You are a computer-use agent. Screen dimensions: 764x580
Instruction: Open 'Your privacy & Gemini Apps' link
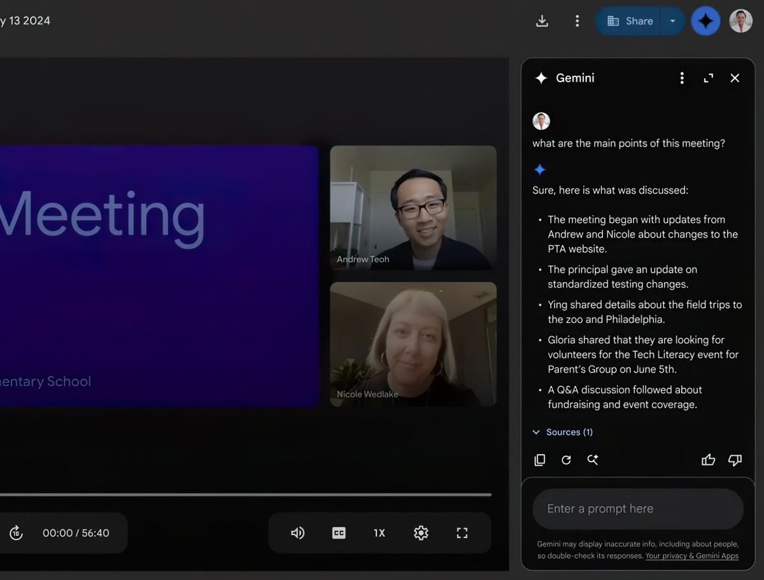pyautogui.click(x=692, y=556)
